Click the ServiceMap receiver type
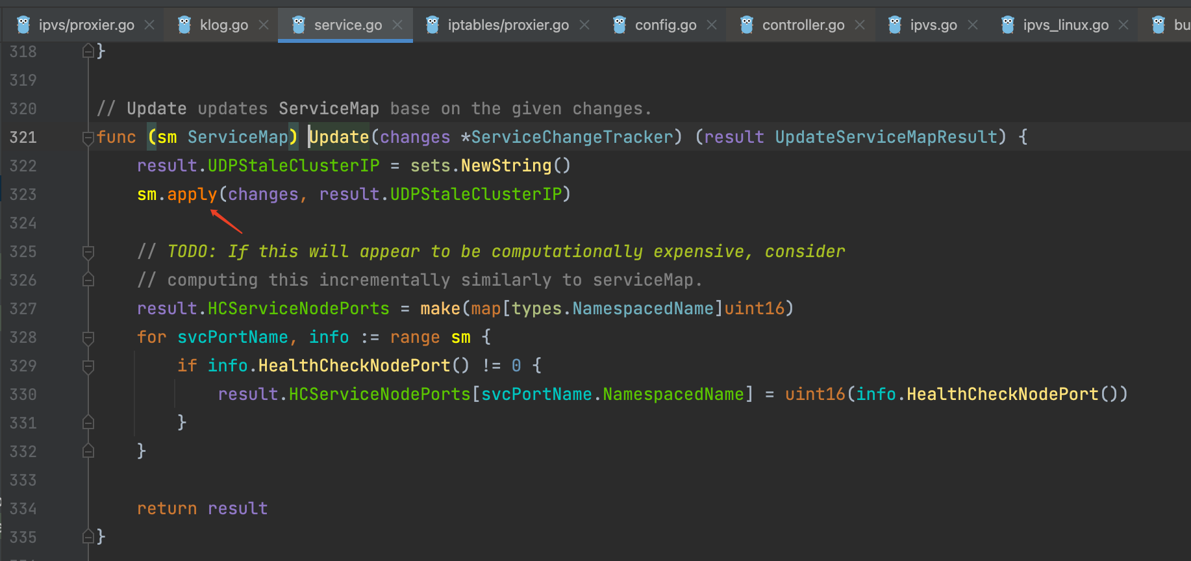 click(238, 137)
